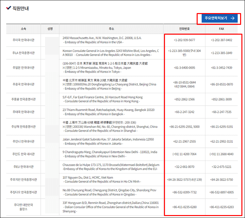
Task: Click phone number +84-28-3822-5757
Action: tap(184, 179)
